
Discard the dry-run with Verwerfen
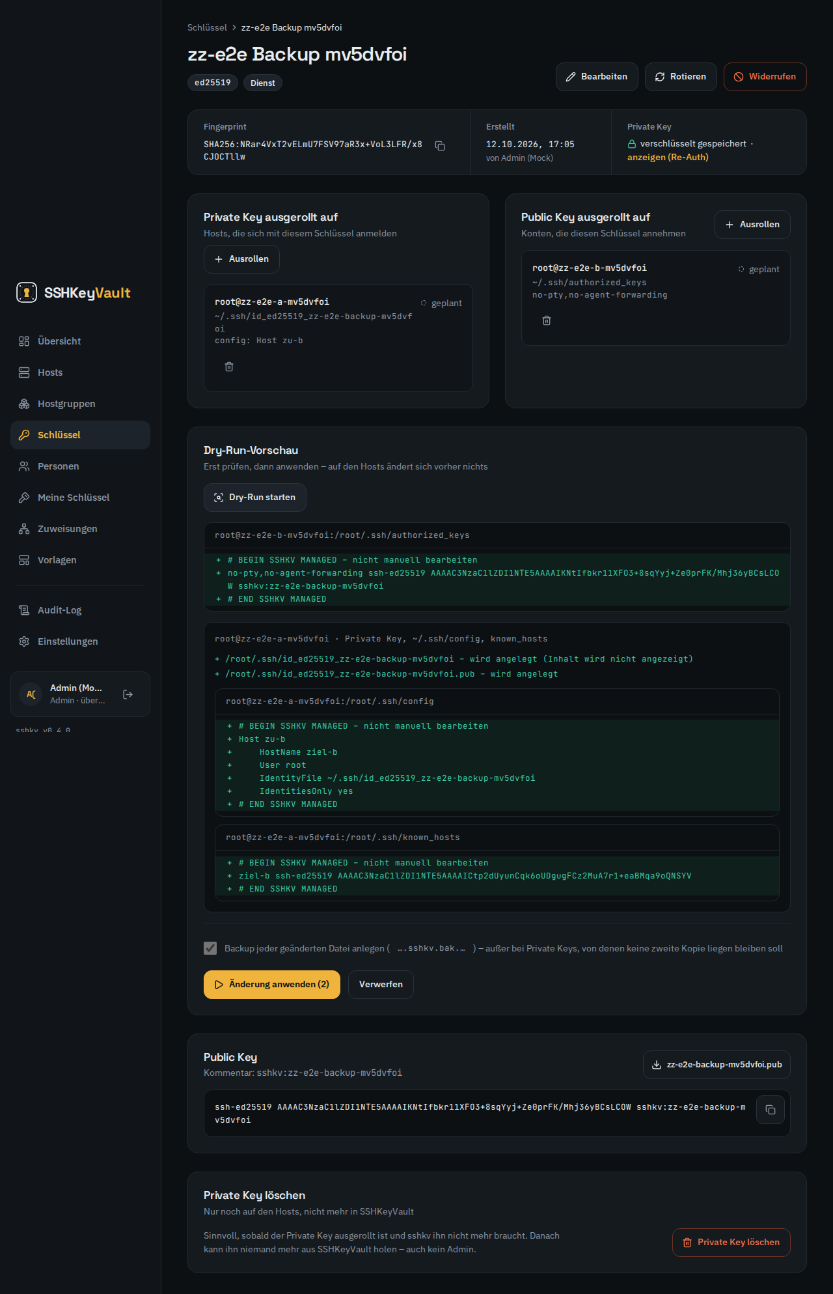click(x=381, y=984)
